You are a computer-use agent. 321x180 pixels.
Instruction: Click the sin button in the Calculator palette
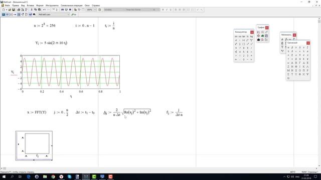click(x=236, y=36)
